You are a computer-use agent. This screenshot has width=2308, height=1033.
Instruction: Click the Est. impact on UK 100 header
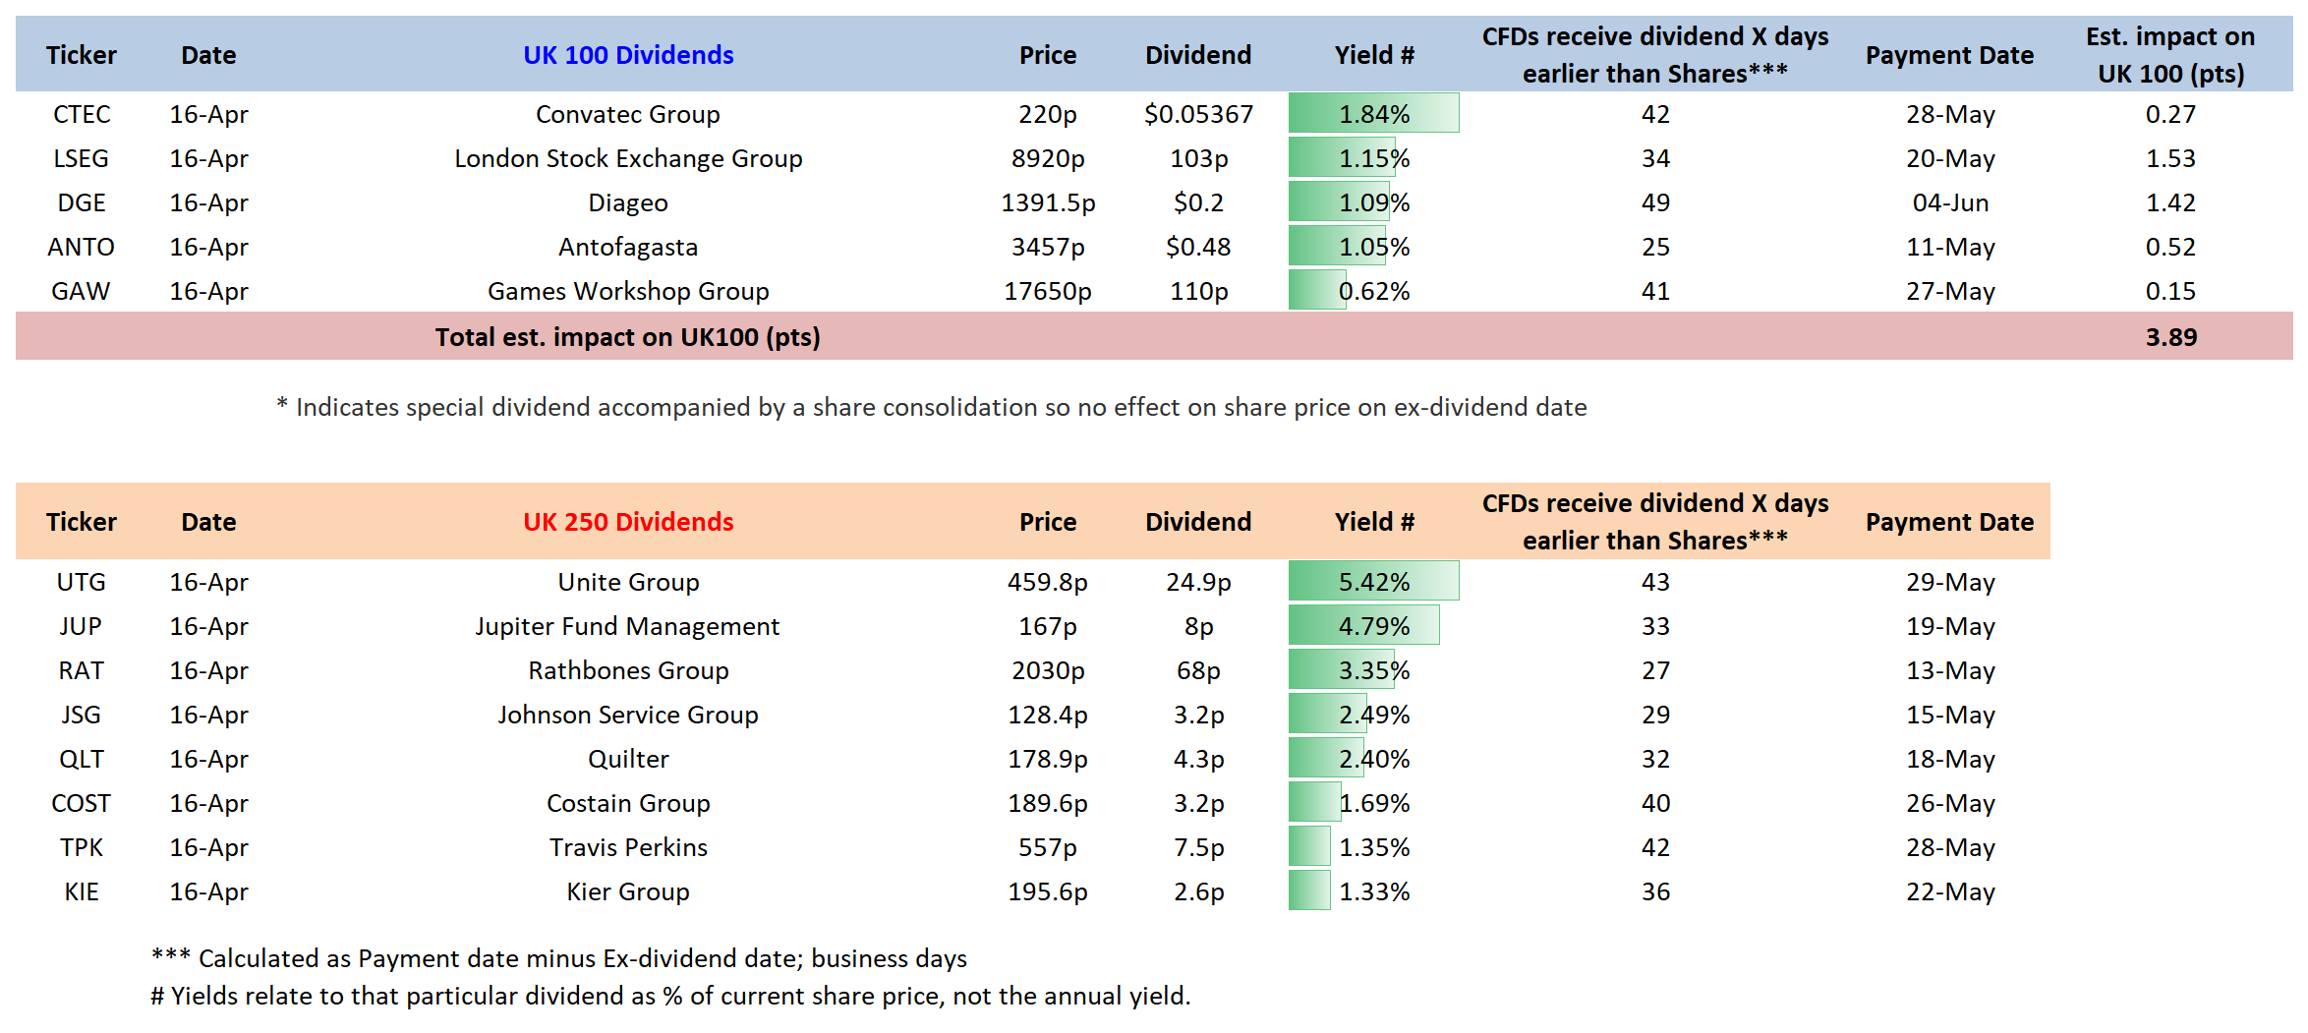click(x=2170, y=55)
